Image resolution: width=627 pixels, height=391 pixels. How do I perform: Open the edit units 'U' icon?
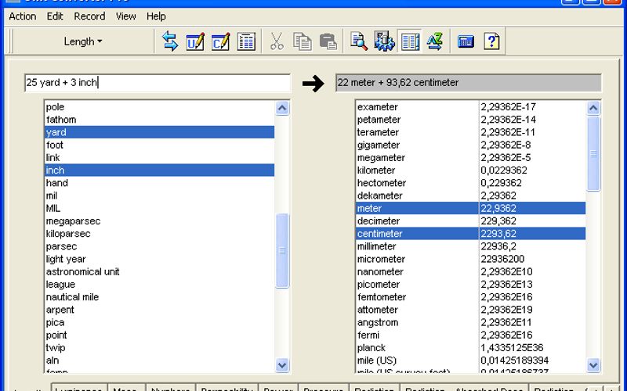point(195,42)
